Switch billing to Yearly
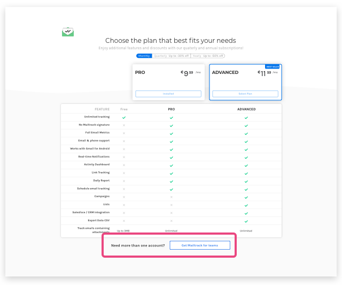342x285 pixels. click(208, 56)
